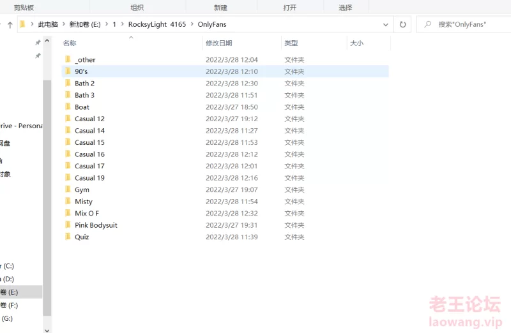Select the Casual 12 folder icon
Screen dimensions: 511x333
pos(68,119)
